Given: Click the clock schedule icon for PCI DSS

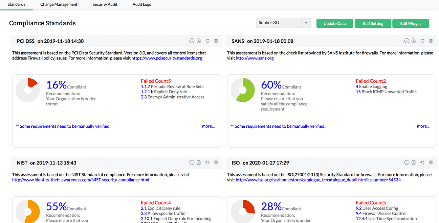Looking at the screenshot, I should click(192, 41).
